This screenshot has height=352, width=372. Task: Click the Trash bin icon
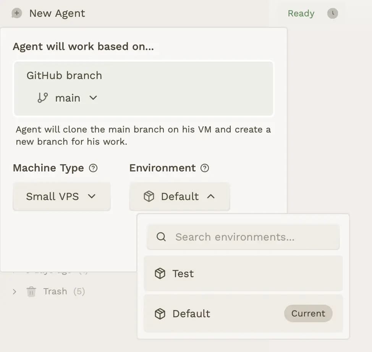click(31, 292)
